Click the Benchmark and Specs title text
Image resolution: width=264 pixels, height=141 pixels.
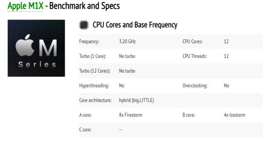pyautogui.click(x=84, y=6)
